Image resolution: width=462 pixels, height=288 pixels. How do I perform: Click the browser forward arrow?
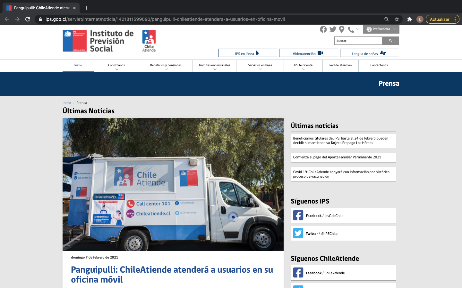click(17, 19)
